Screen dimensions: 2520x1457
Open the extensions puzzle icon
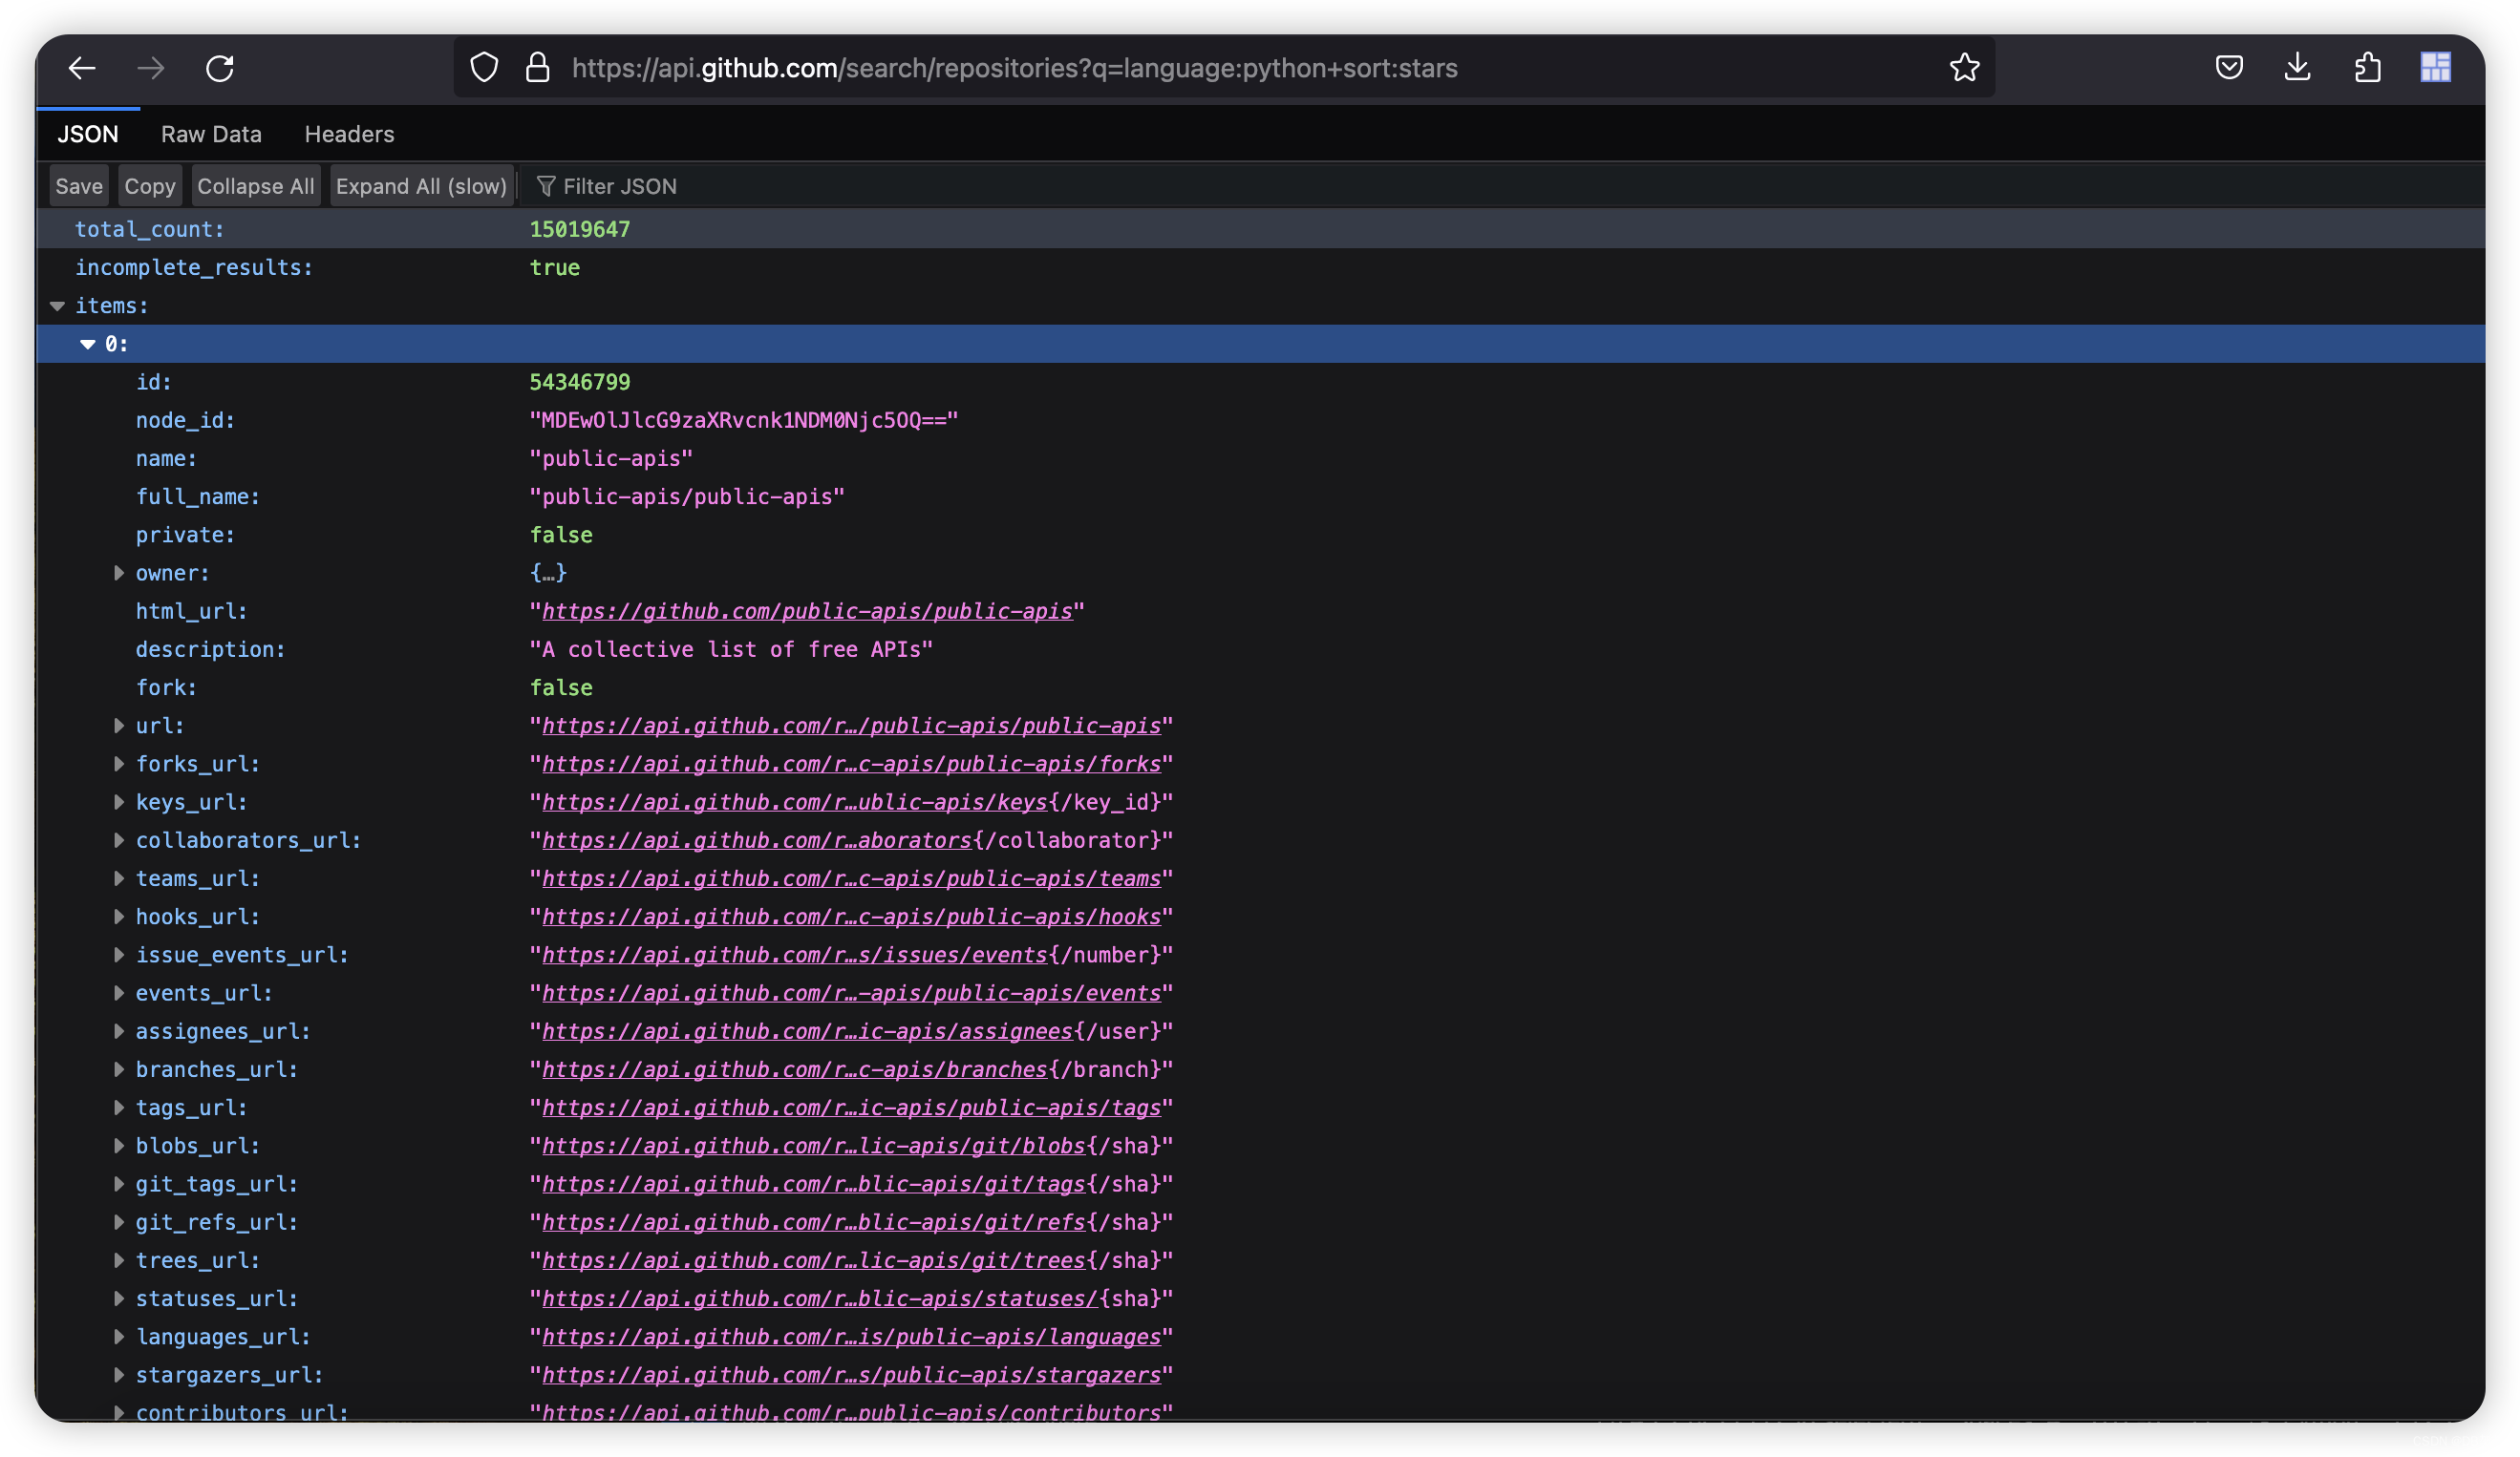pyautogui.click(x=2367, y=68)
